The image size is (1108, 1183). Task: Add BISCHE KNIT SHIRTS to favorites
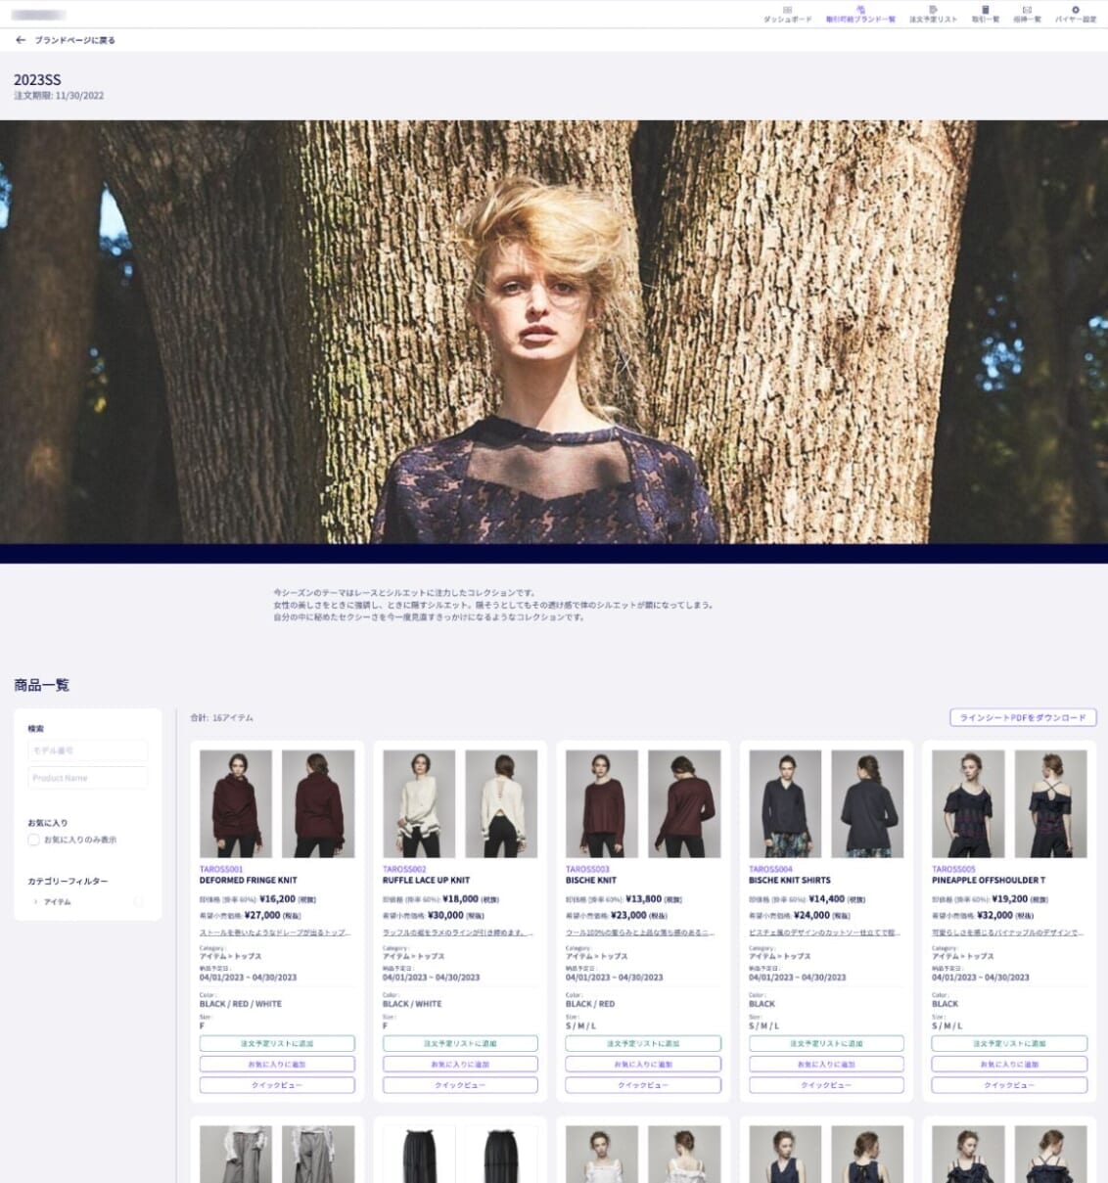pyautogui.click(x=826, y=1065)
